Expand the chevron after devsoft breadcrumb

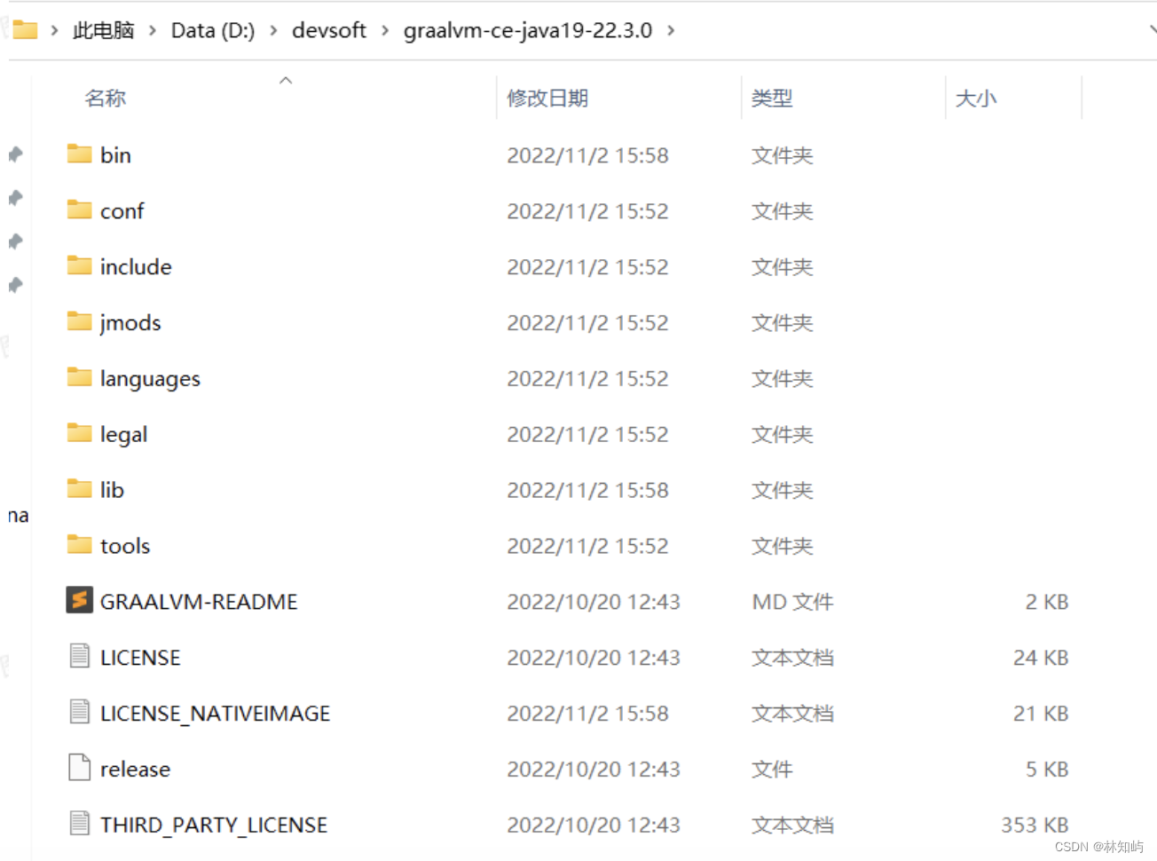[385, 31]
